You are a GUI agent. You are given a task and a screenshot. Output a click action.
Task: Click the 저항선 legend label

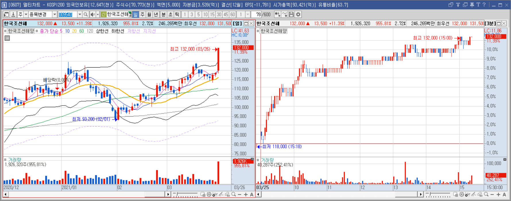click(133, 31)
